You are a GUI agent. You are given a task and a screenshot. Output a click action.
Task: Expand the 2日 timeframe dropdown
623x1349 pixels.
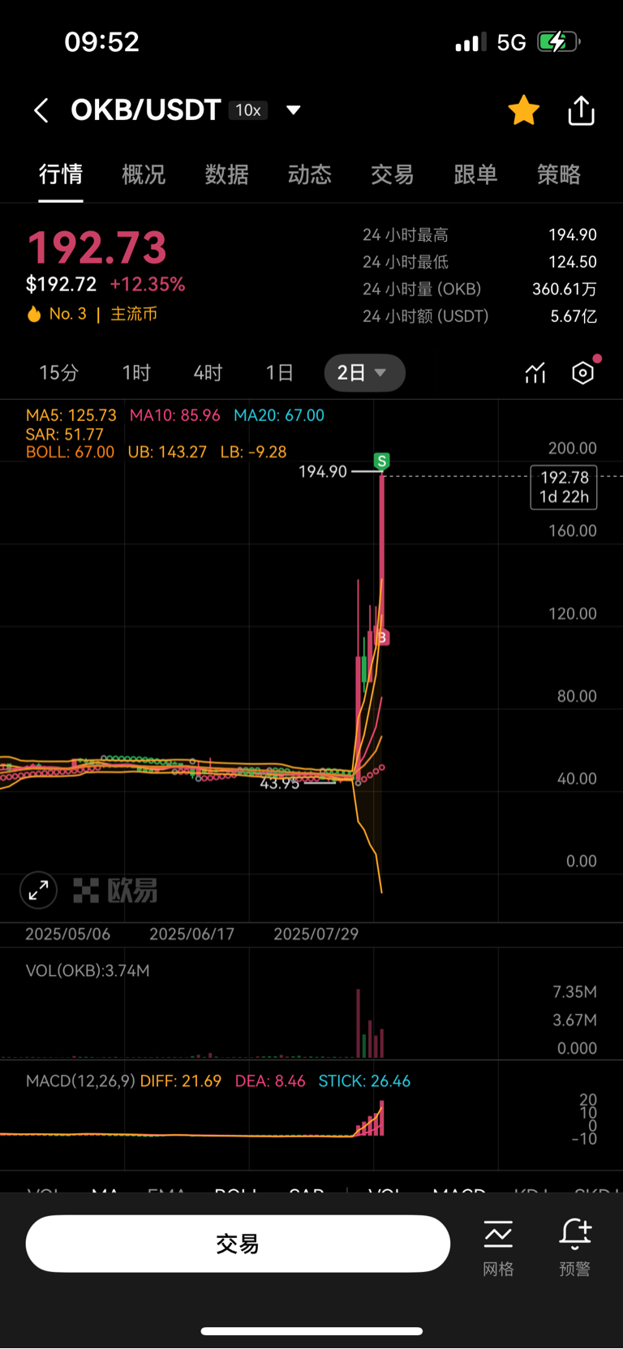point(364,373)
